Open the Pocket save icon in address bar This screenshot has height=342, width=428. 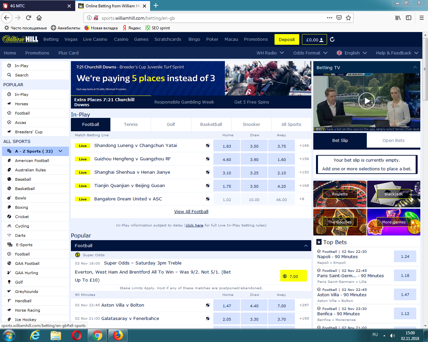pyautogui.click(x=339, y=18)
